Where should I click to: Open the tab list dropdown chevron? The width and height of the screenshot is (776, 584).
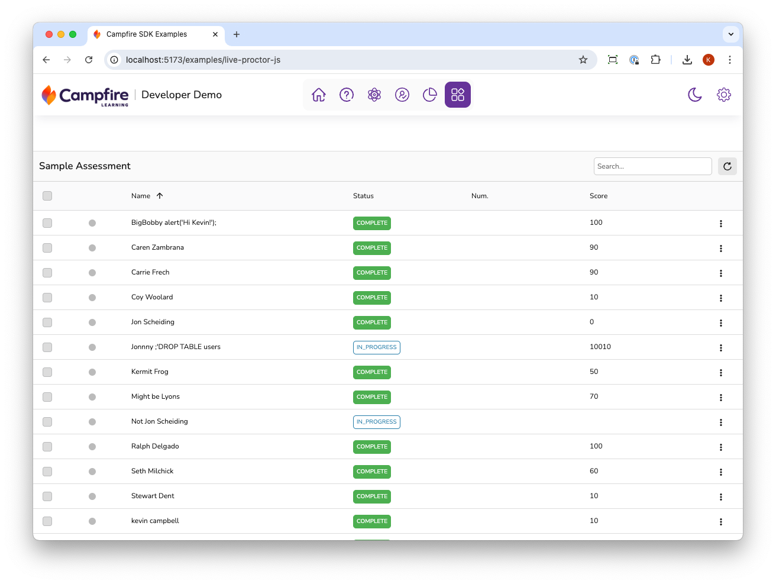[x=731, y=34]
